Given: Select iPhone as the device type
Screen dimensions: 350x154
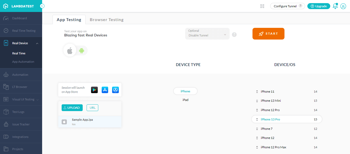Looking at the screenshot, I should 185,91.
